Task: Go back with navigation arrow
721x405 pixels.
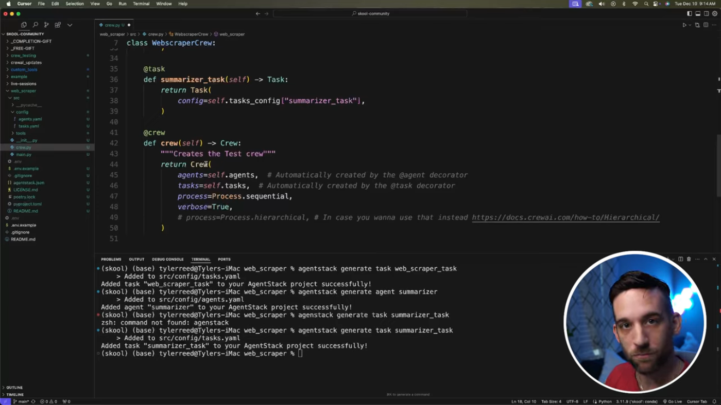Action: 258,14
